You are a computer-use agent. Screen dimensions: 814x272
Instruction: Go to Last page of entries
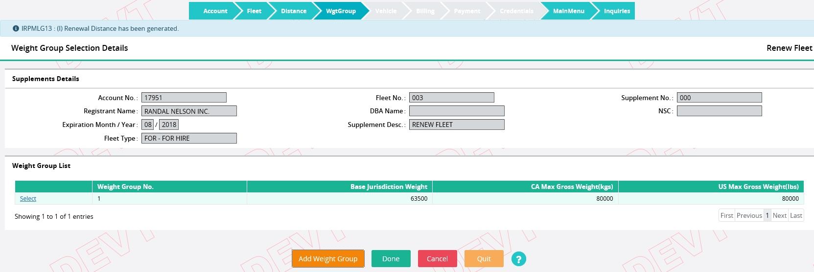tap(796, 215)
